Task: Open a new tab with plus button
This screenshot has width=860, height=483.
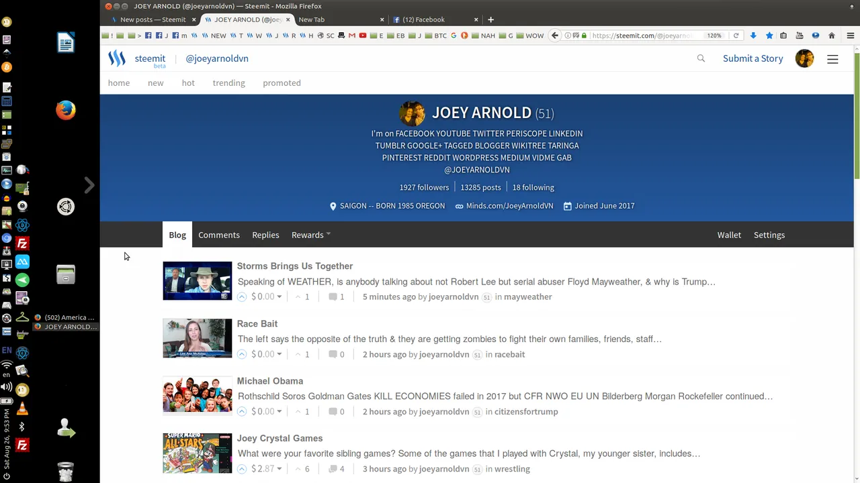Action: pos(490,19)
